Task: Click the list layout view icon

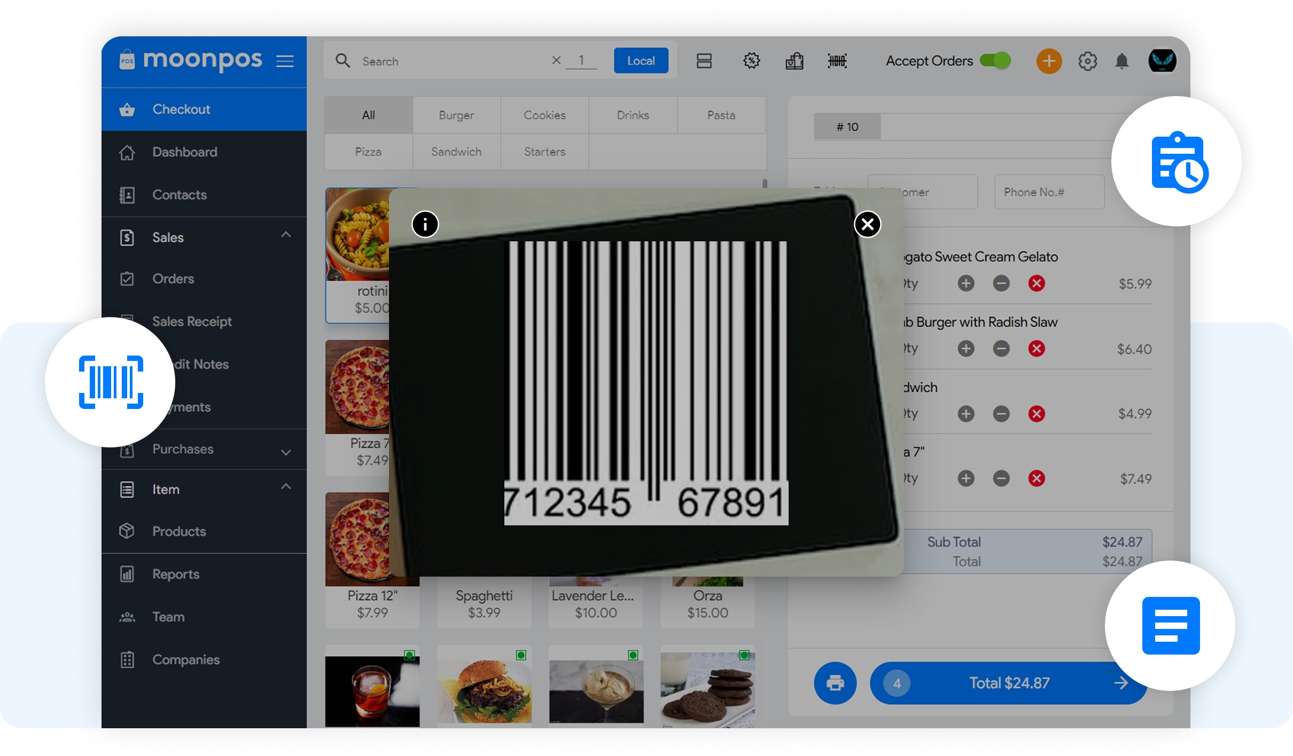Action: click(704, 61)
